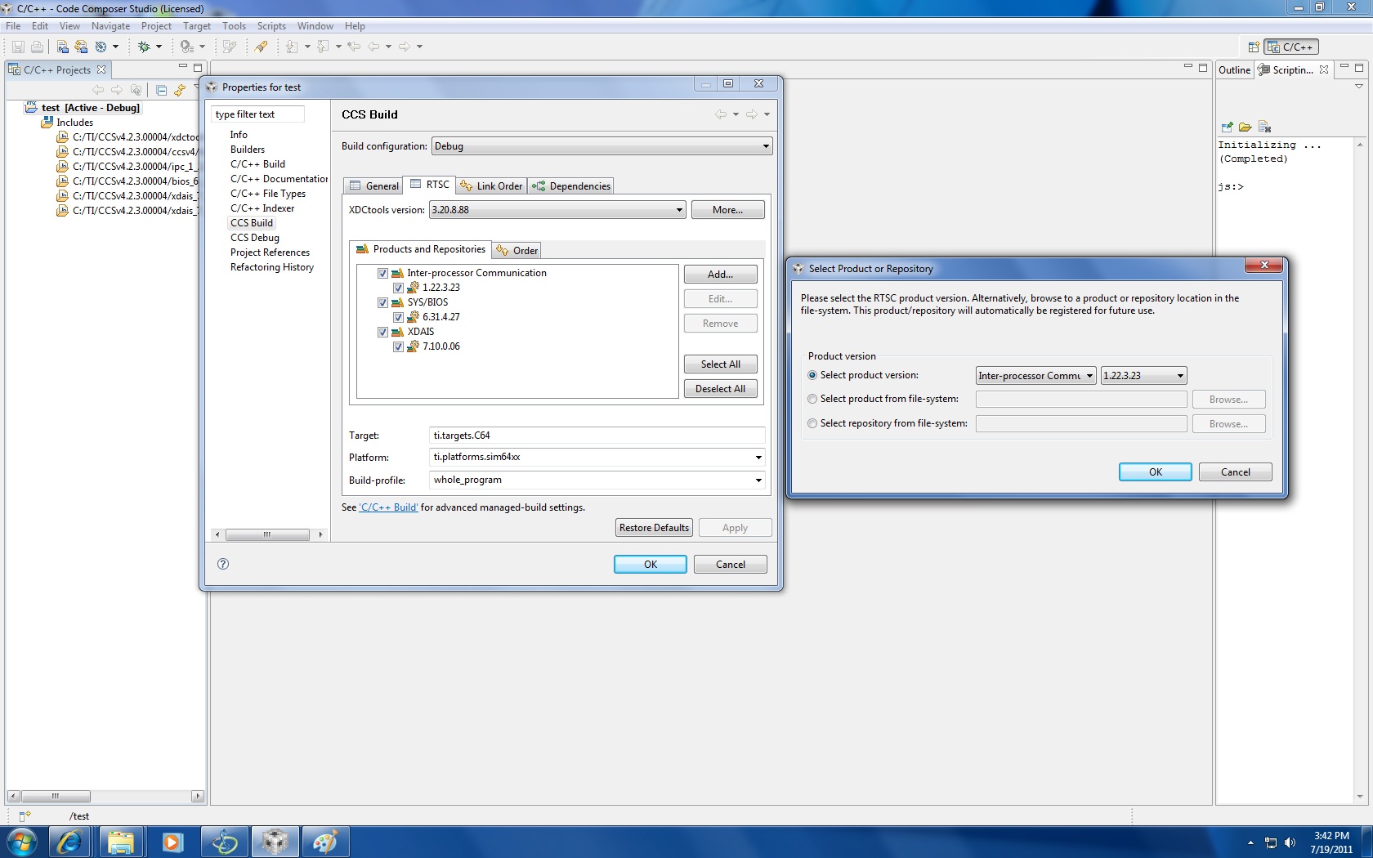Open Windows Media Player from taskbar
This screenshot has width=1373, height=858.
[x=172, y=842]
